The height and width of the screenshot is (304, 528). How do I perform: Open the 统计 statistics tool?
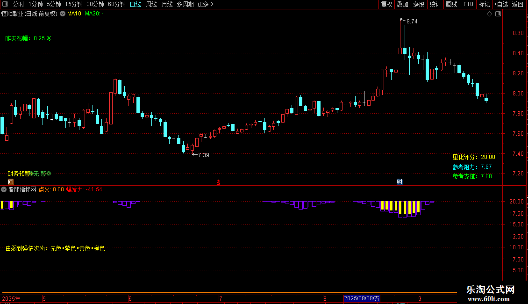[x=435, y=4]
